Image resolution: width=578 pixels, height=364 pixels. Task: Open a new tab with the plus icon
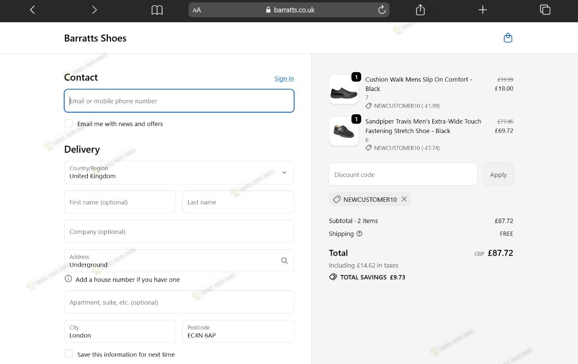pyautogui.click(x=482, y=10)
